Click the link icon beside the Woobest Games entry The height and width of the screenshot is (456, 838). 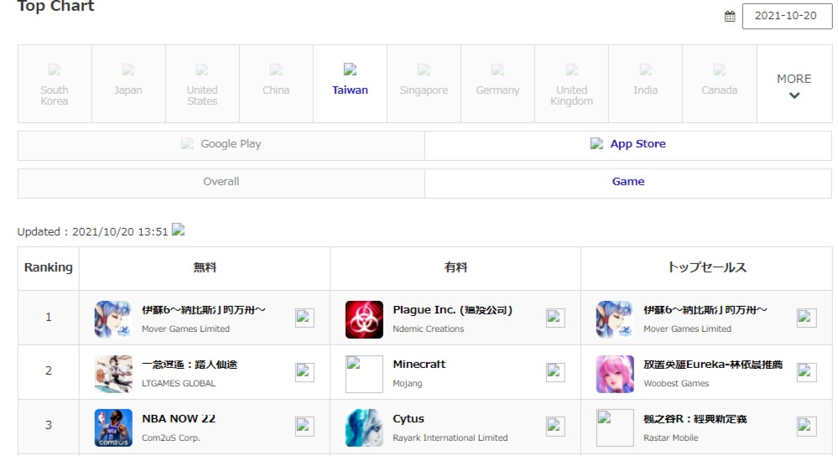tap(806, 371)
